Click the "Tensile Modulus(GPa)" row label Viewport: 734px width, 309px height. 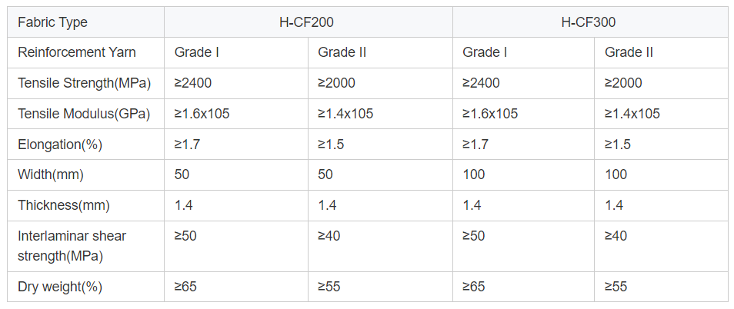[x=84, y=114]
